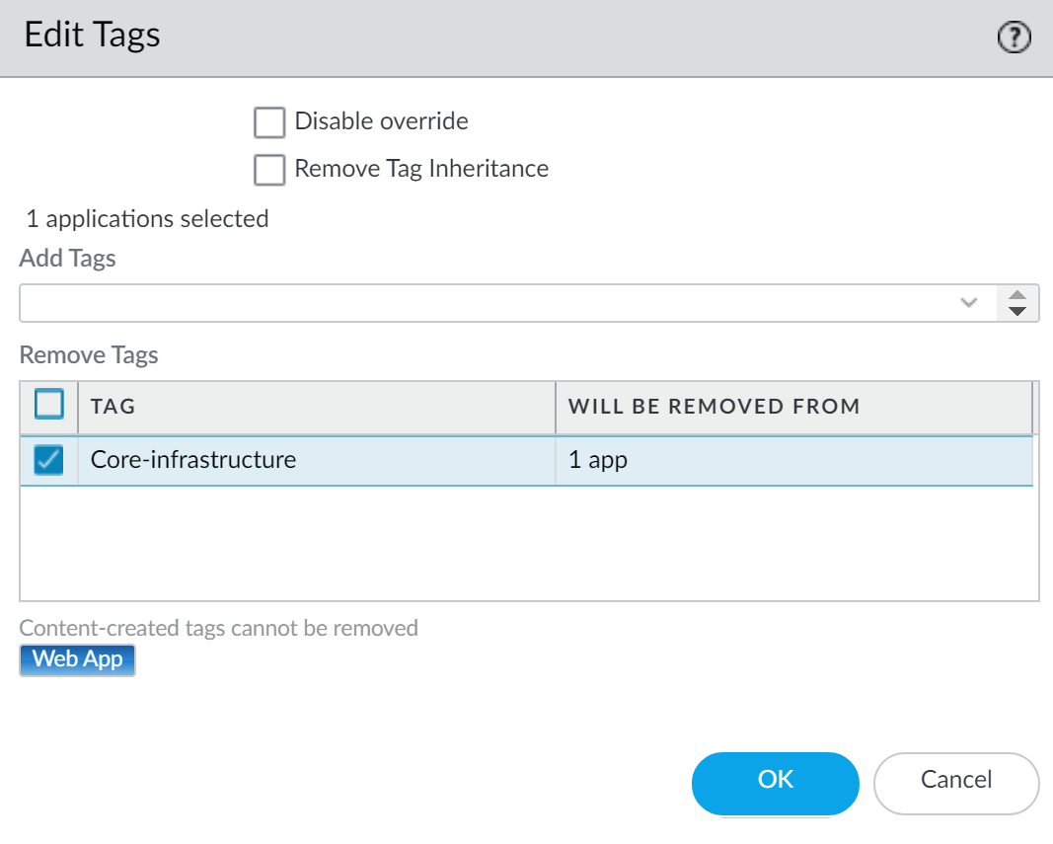Click empty area of Remove Tags table
Screen dimensions: 1053x844
528,543
